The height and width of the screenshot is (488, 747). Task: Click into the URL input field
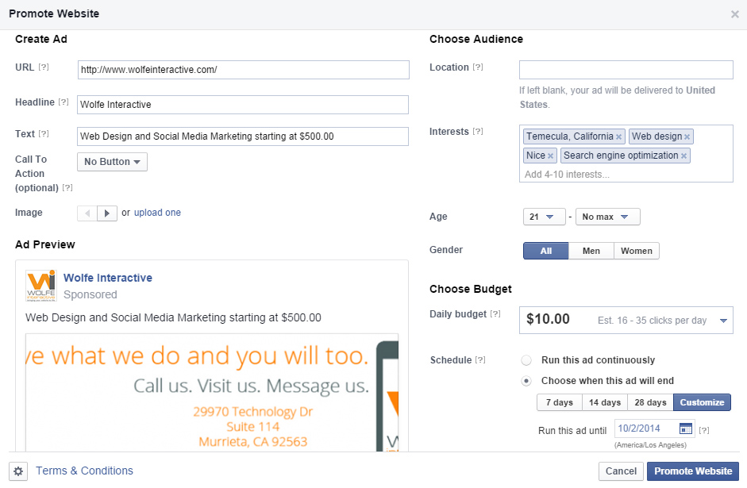coord(244,70)
